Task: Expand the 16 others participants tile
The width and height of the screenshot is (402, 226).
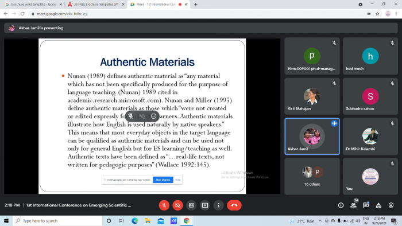Action: [312, 176]
